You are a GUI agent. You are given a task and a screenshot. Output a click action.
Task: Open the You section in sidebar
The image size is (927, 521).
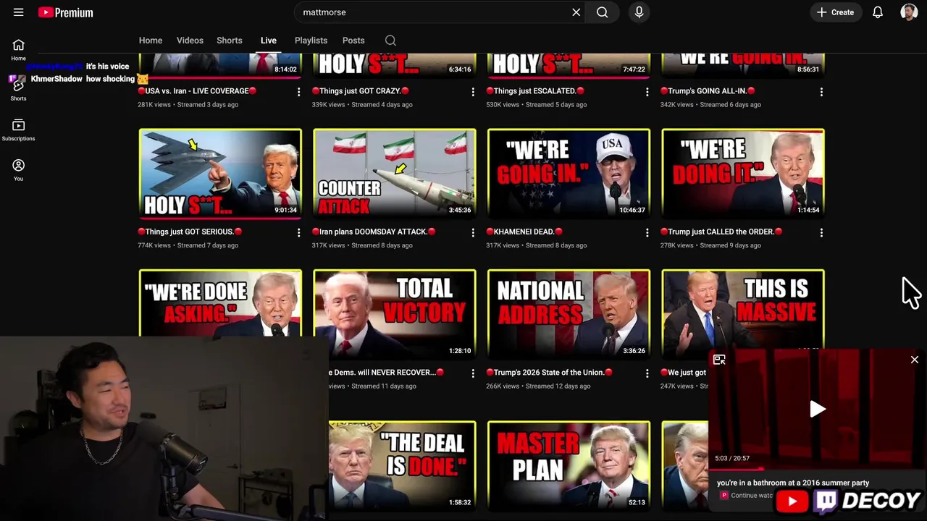point(18,170)
